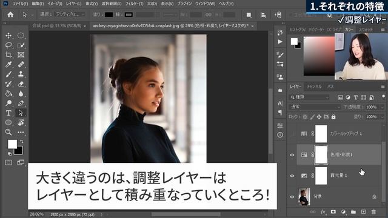Hide the 露光量 1 layer
Image resolution: width=388 pixels, height=218 pixels.
click(292, 176)
